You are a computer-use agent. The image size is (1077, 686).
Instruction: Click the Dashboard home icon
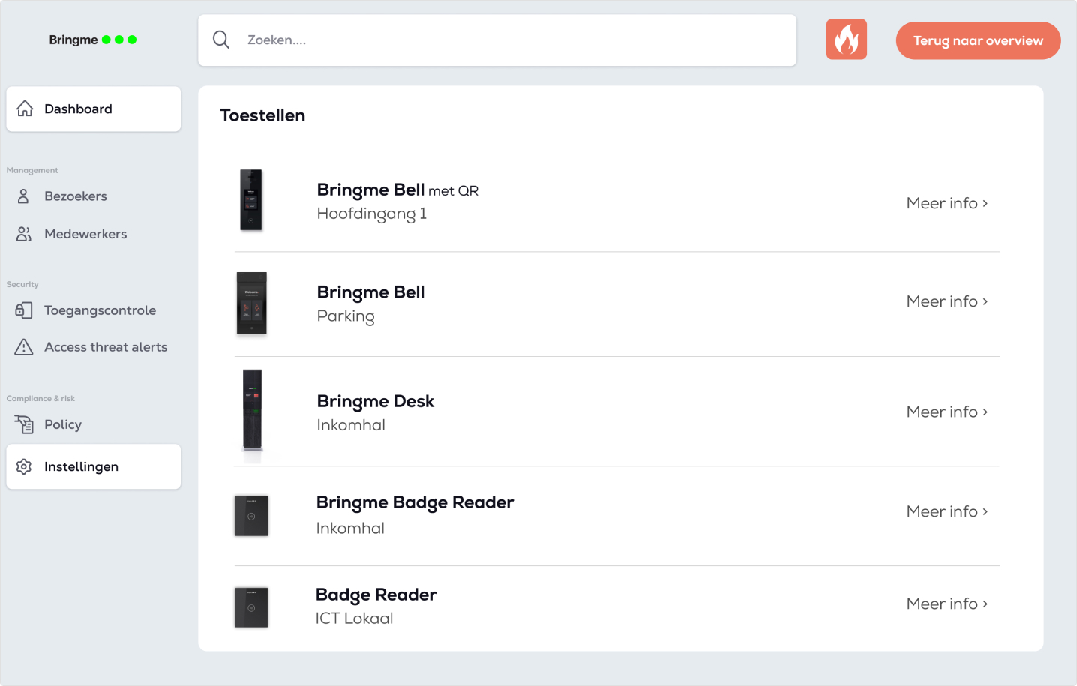[25, 109]
